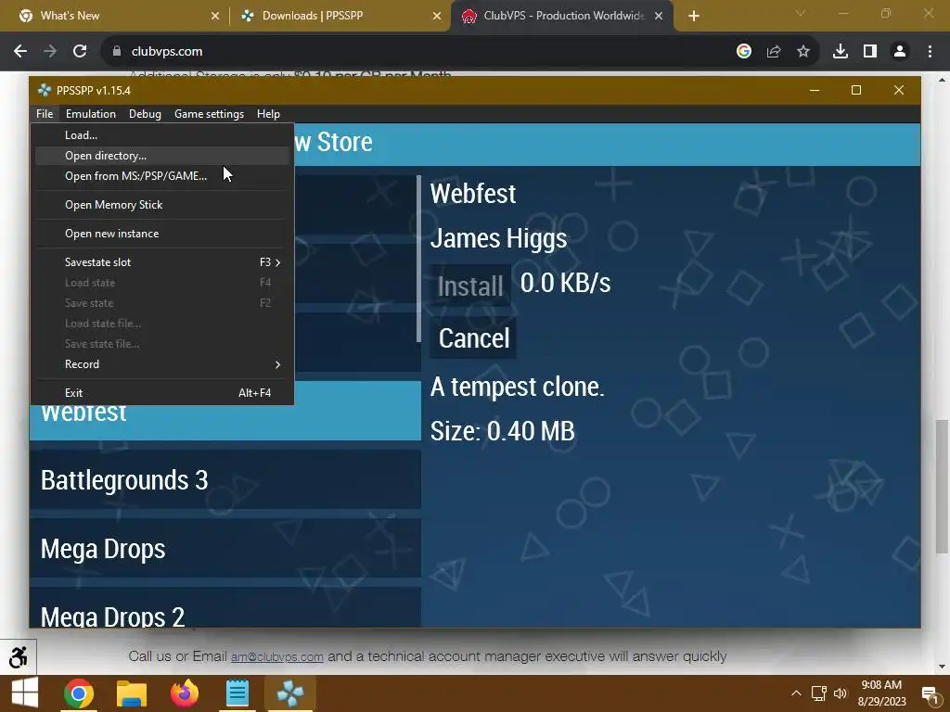950x712 pixels.
Task: Click the am@clubvps.com email link
Action: point(276,657)
